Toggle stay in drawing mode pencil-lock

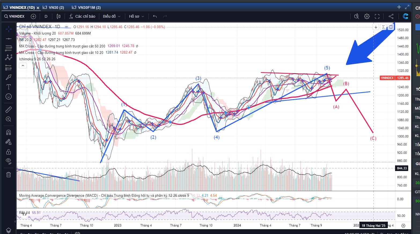tap(9, 142)
